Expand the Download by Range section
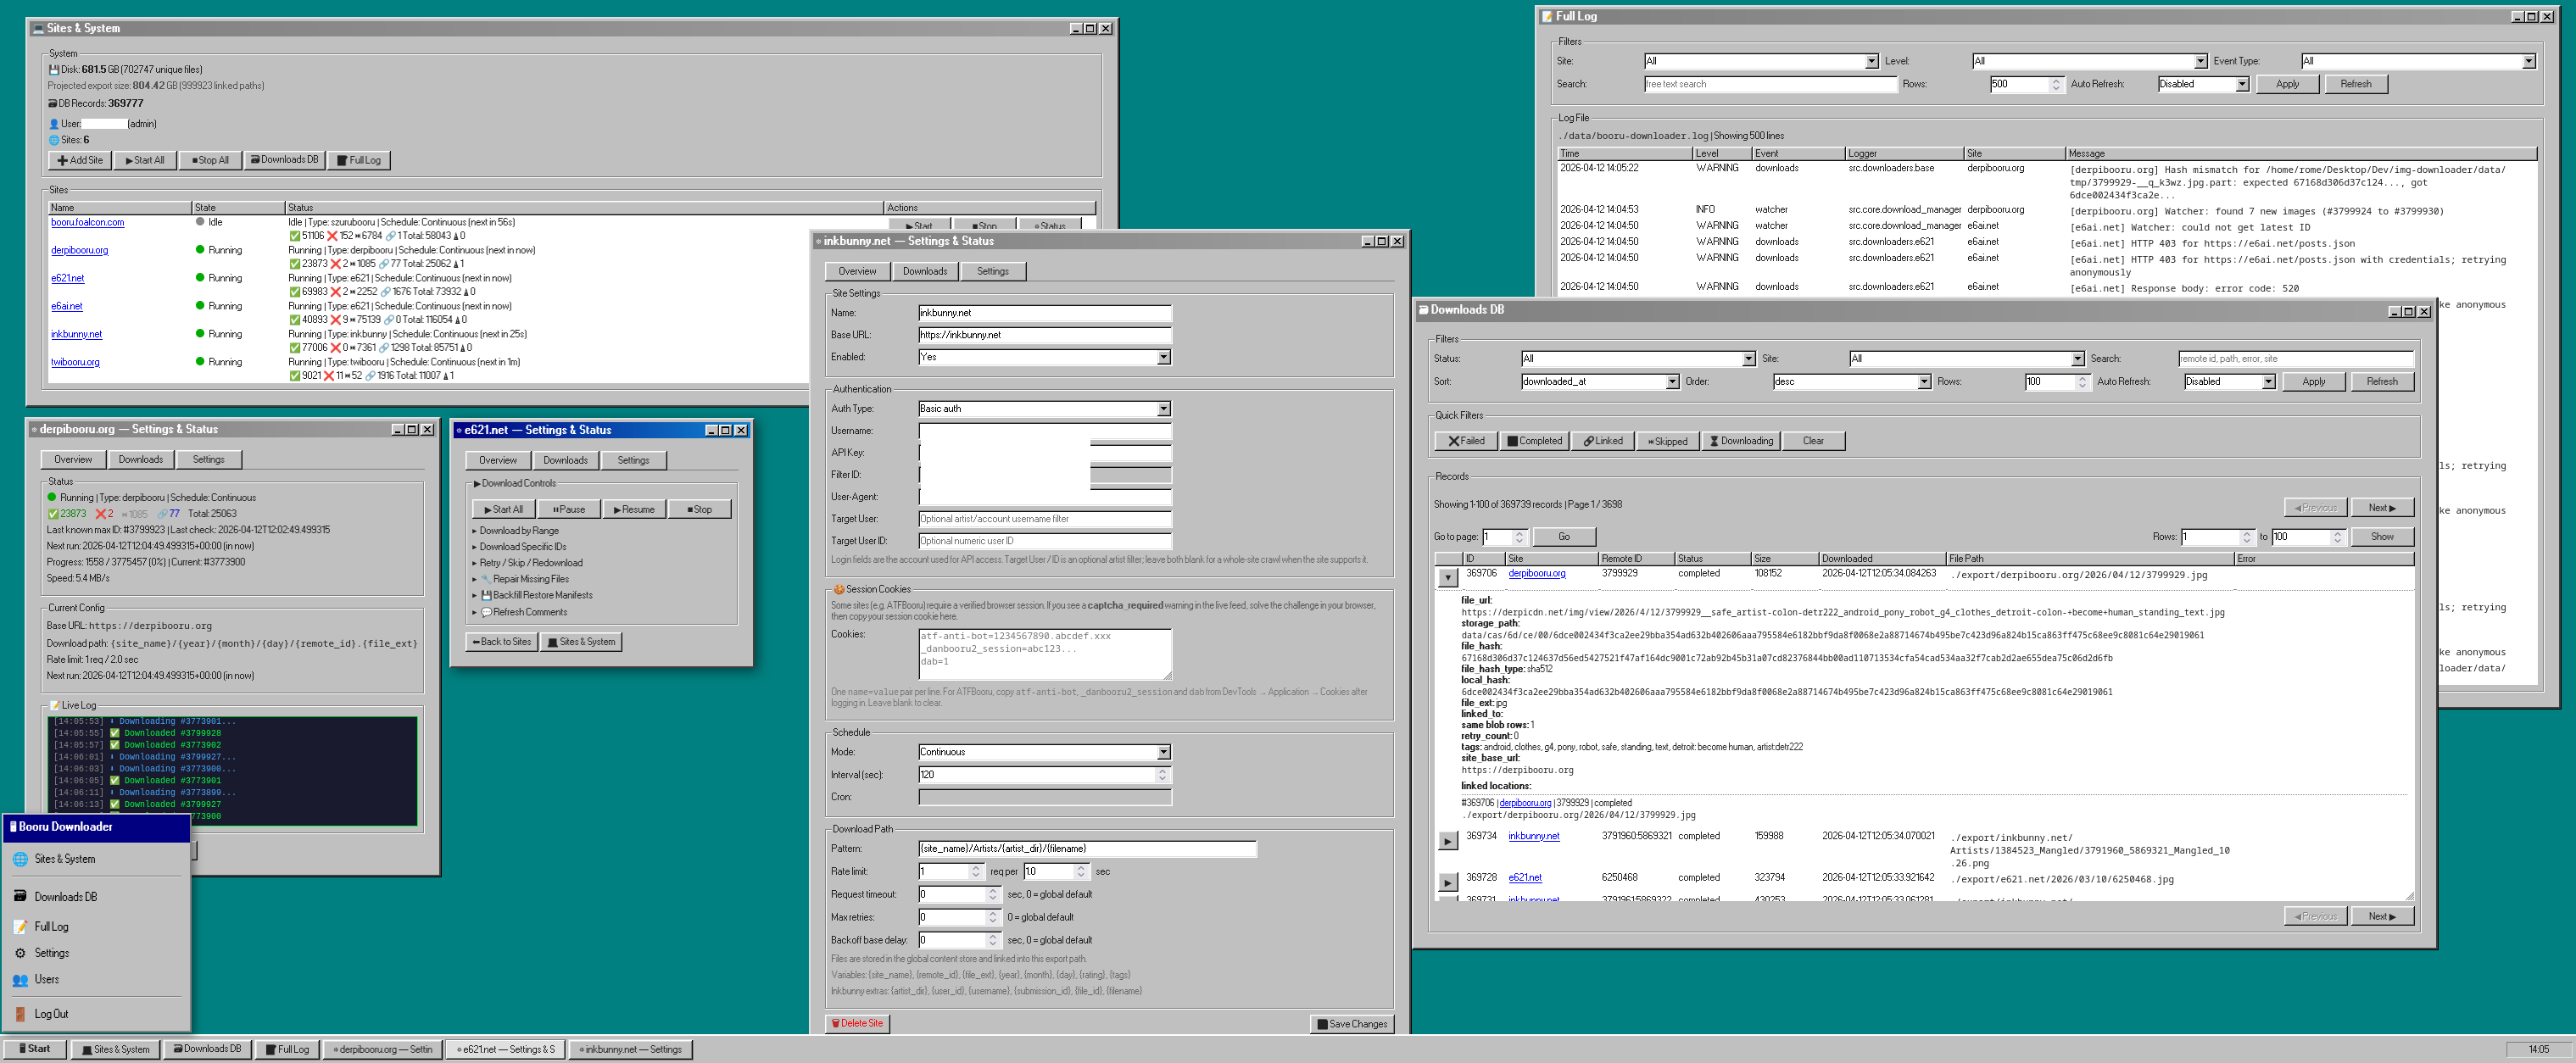 (518, 531)
